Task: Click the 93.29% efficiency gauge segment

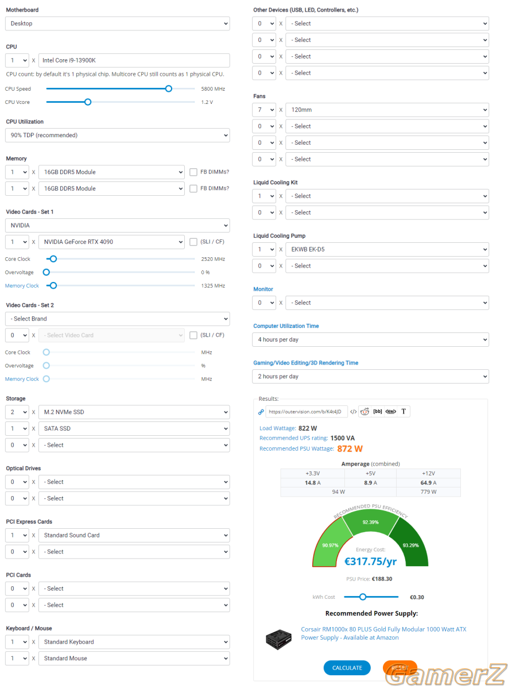Action: (x=410, y=545)
